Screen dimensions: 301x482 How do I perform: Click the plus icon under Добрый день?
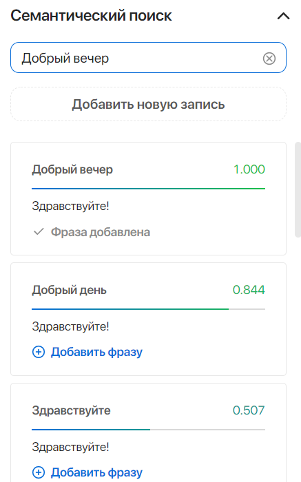39,352
